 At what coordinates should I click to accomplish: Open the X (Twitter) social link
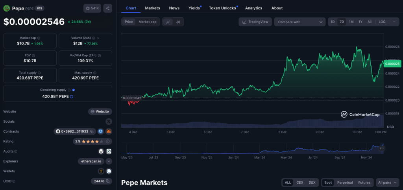pos(109,122)
